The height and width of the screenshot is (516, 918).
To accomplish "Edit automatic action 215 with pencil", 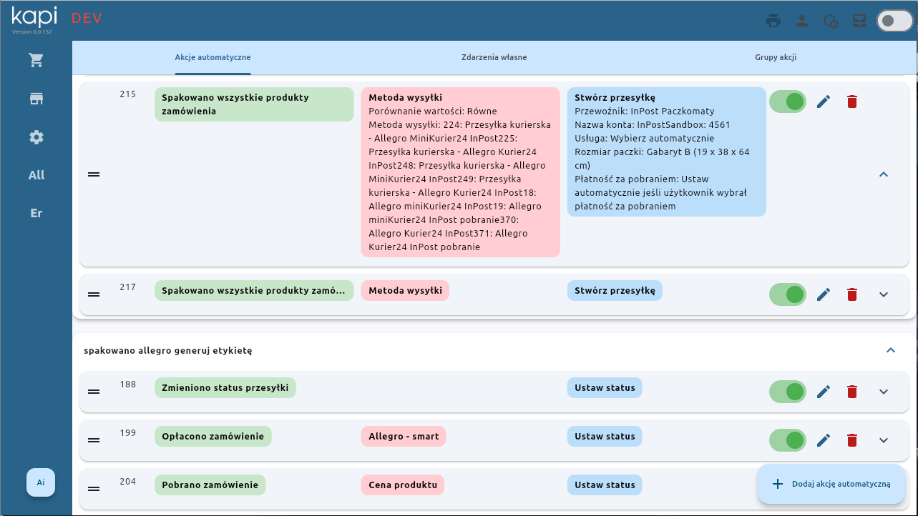I will pos(824,102).
